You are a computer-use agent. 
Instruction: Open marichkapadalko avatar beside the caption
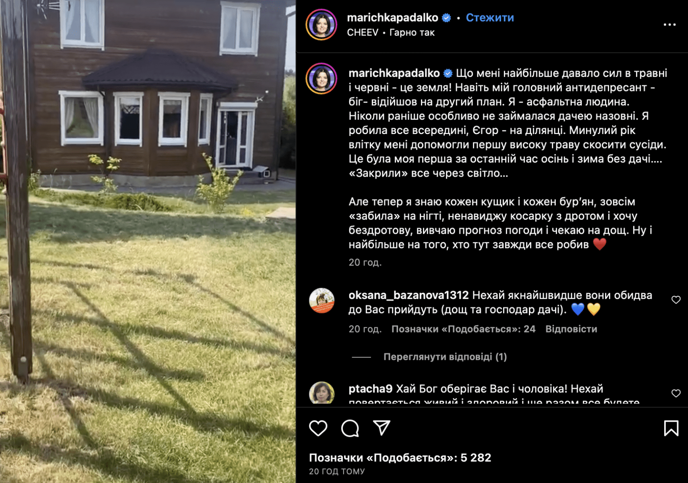[321, 78]
